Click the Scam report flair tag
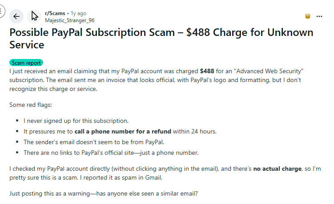Viewport: 334px width, 204px height. (26, 63)
